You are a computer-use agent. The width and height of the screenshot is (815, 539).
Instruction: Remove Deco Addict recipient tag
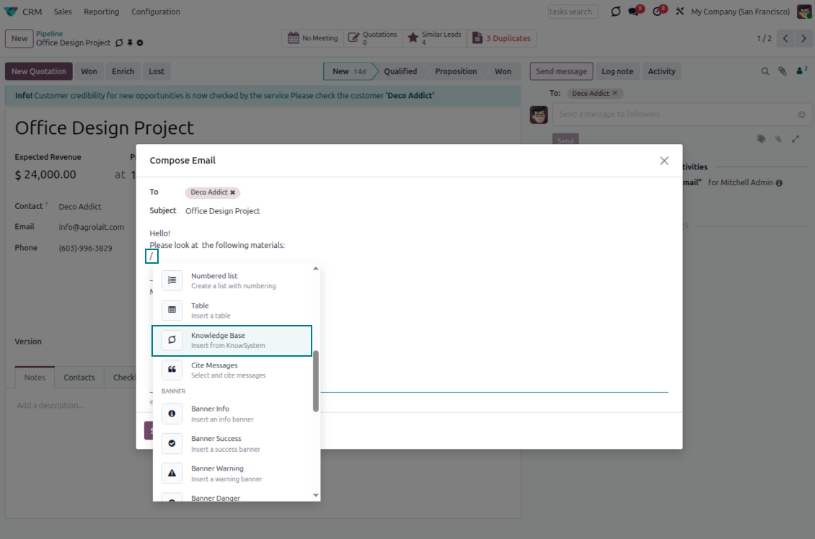[232, 192]
